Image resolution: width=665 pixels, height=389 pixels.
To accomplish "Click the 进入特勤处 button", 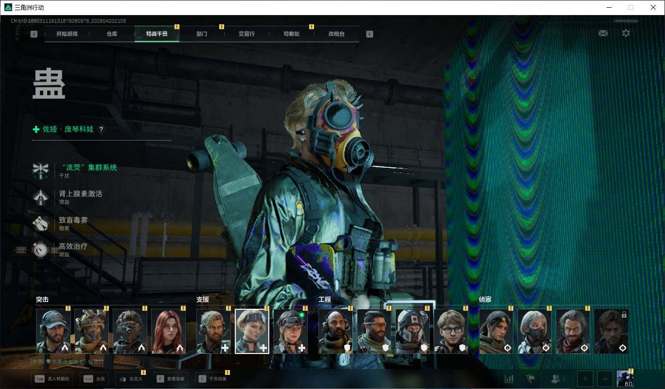I will pos(52,379).
